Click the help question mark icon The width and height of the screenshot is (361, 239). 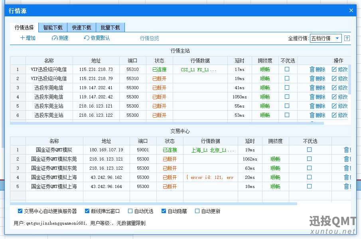(347, 39)
